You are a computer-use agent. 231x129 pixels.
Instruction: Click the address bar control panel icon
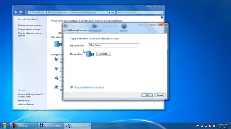coord(27,13)
